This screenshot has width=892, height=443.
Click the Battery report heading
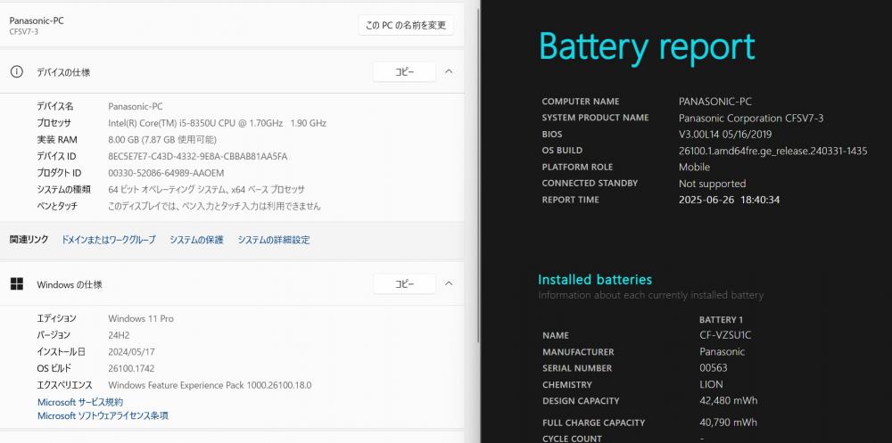646,46
